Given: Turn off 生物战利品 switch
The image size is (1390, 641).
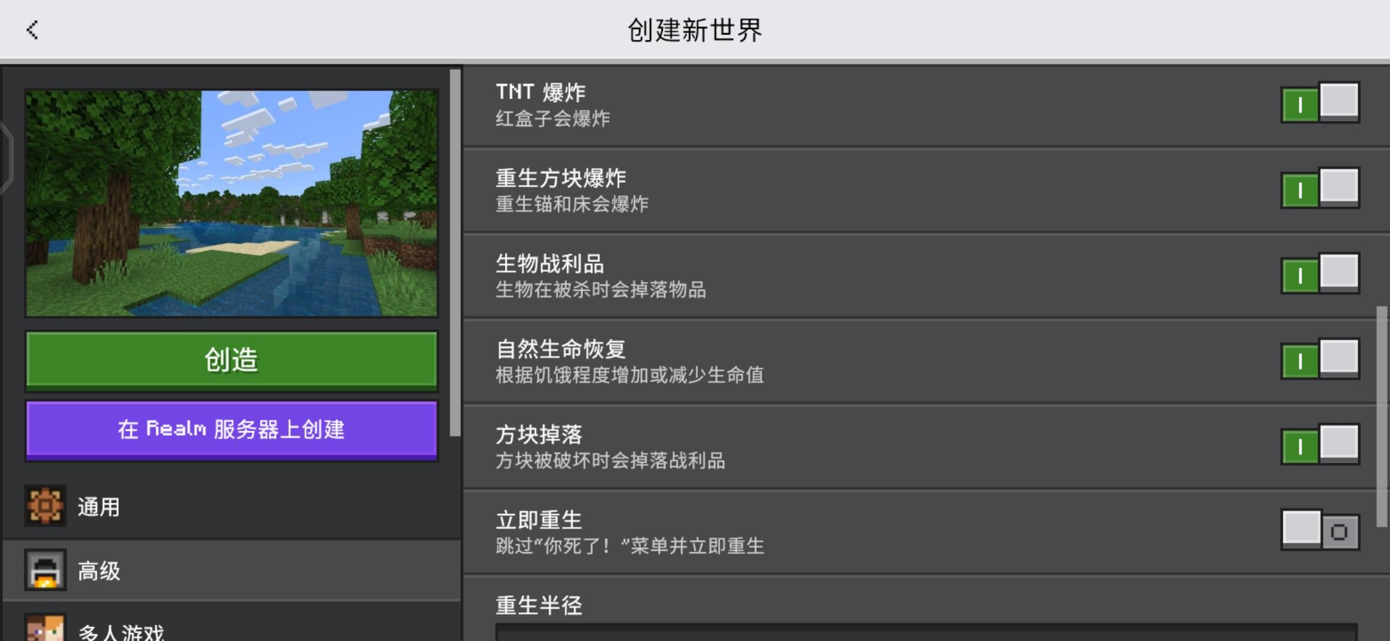Looking at the screenshot, I should [1320, 274].
